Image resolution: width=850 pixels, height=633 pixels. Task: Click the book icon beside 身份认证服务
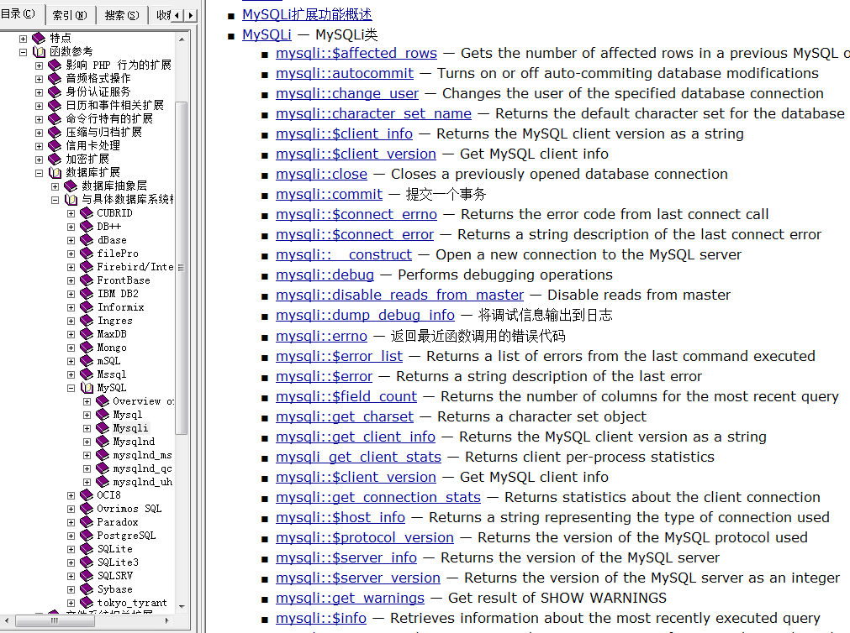[x=55, y=92]
